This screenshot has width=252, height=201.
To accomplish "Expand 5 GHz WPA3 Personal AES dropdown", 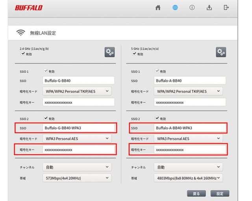I will pyautogui.click(x=188, y=139).
